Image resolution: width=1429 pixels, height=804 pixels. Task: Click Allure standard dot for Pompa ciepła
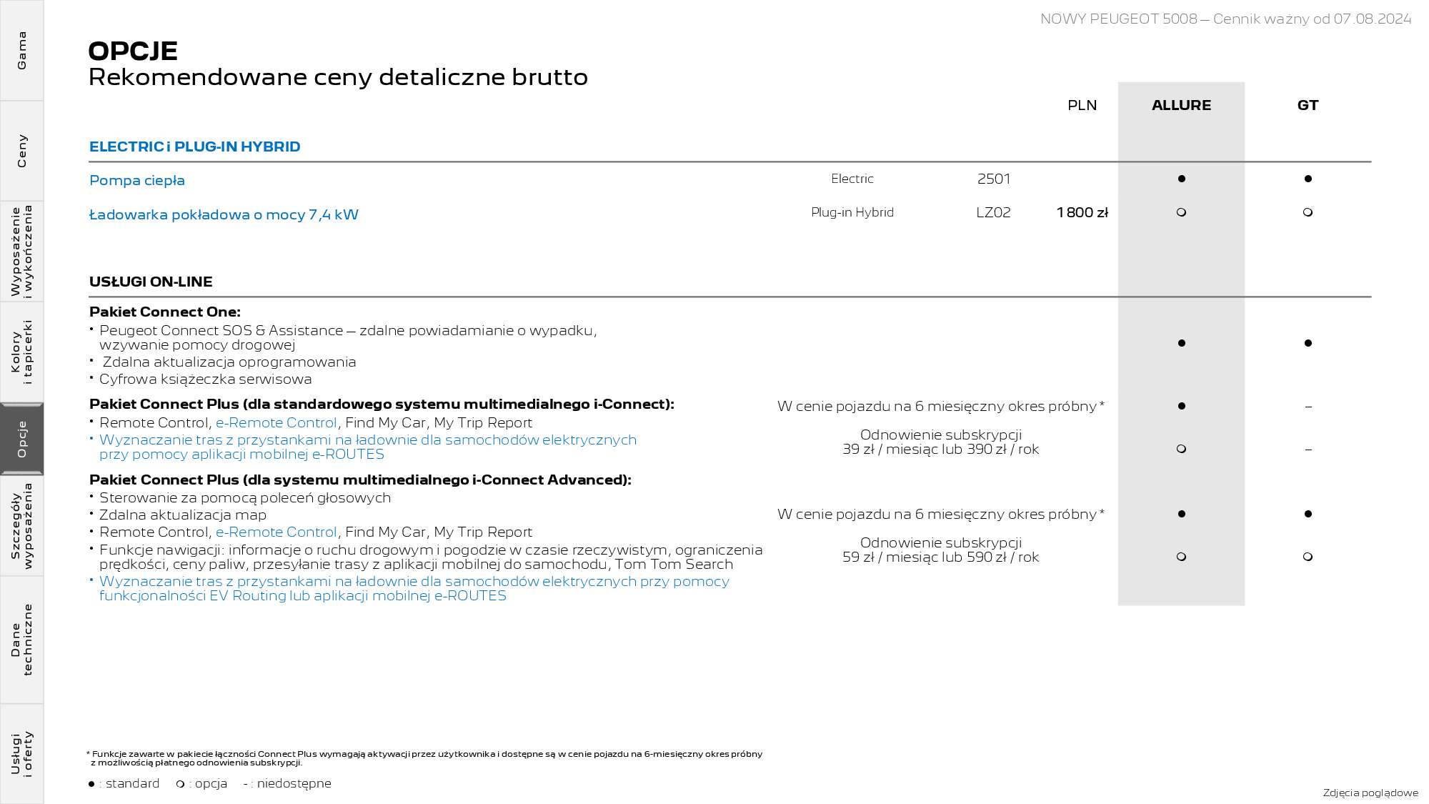[x=1181, y=179]
